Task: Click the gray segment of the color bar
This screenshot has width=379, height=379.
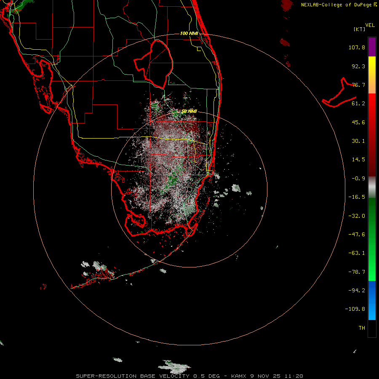Action: [x=372, y=187]
